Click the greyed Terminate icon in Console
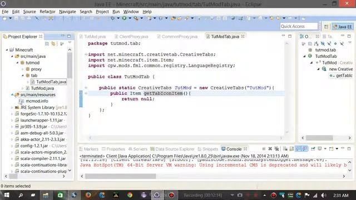The image size is (356, 200). [x=264, y=149]
